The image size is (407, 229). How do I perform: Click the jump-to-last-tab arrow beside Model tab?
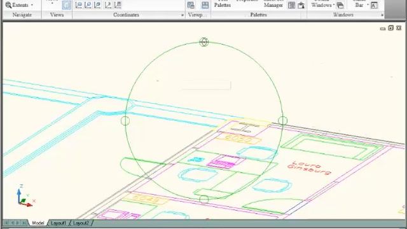coord(24,223)
